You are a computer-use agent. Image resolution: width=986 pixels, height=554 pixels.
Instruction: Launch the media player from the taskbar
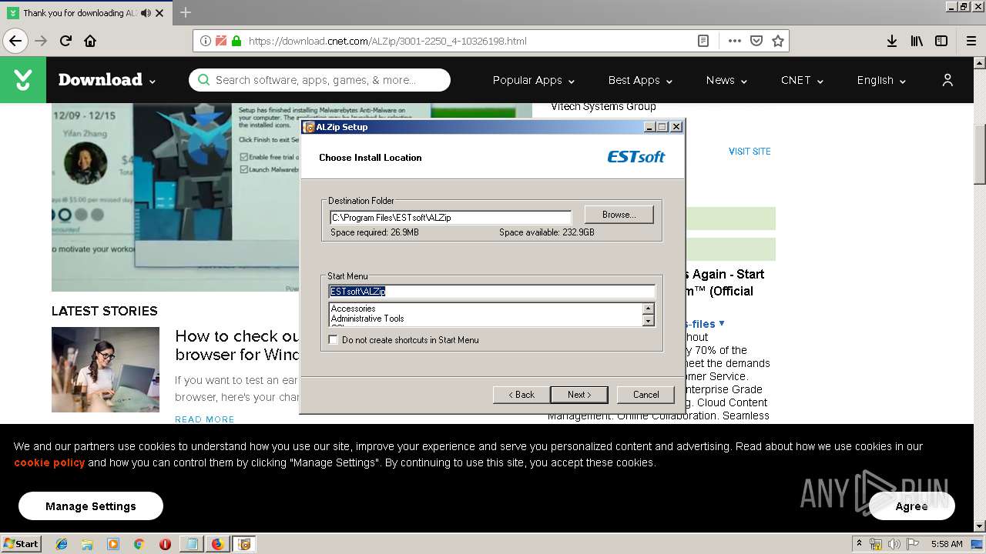[x=113, y=544]
